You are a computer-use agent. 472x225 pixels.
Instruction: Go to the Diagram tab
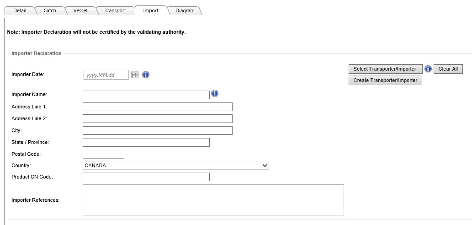coord(185,10)
